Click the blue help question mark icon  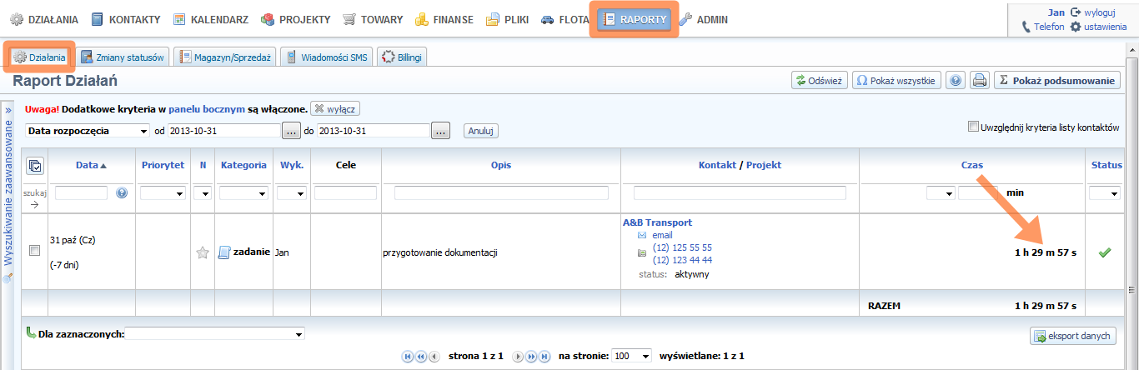coord(956,80)
